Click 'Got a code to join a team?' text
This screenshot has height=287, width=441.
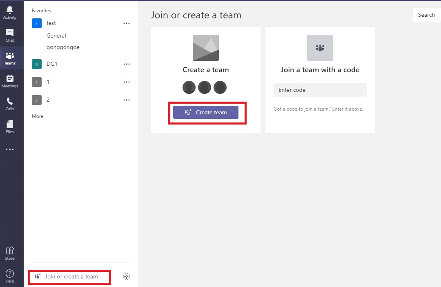(x=318, y=109)
